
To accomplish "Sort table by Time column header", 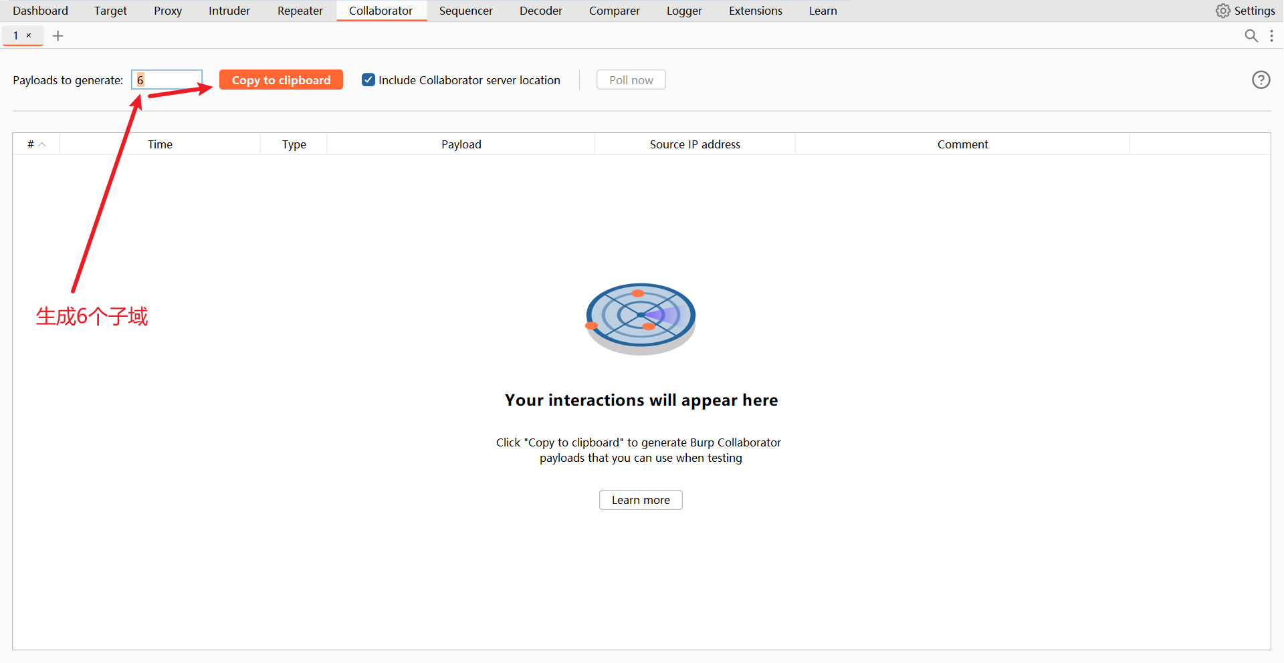I will pyautogui.click(x=160, y=144).
